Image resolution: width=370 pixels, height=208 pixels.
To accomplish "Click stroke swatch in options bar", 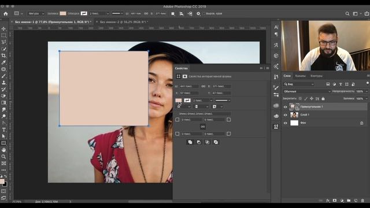I will click(84, 14).
